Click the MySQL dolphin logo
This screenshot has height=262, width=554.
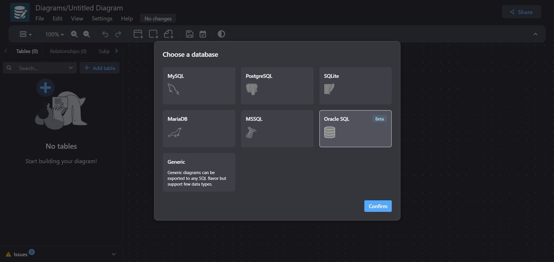tap(174, 89)
